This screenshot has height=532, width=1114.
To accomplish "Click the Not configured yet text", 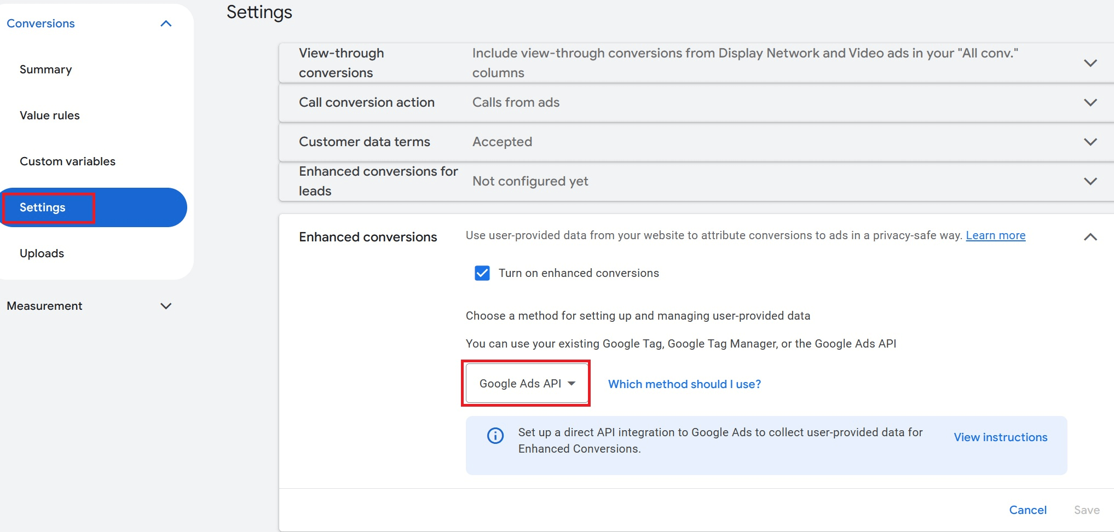I will click(530, 181).
